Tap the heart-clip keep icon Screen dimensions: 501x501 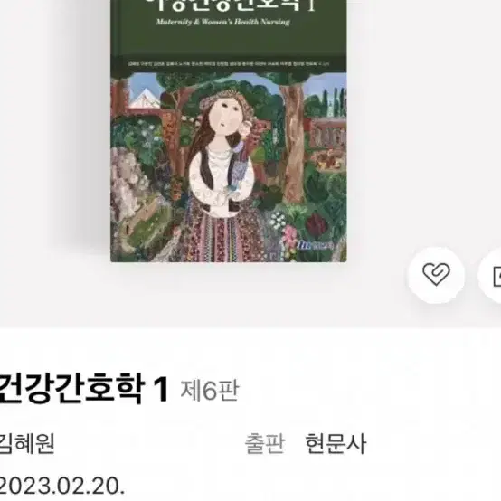pos(436,274)
